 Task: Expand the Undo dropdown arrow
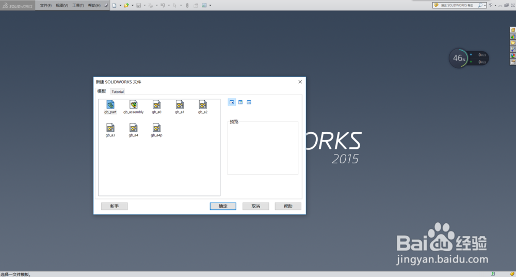(169, 5)
